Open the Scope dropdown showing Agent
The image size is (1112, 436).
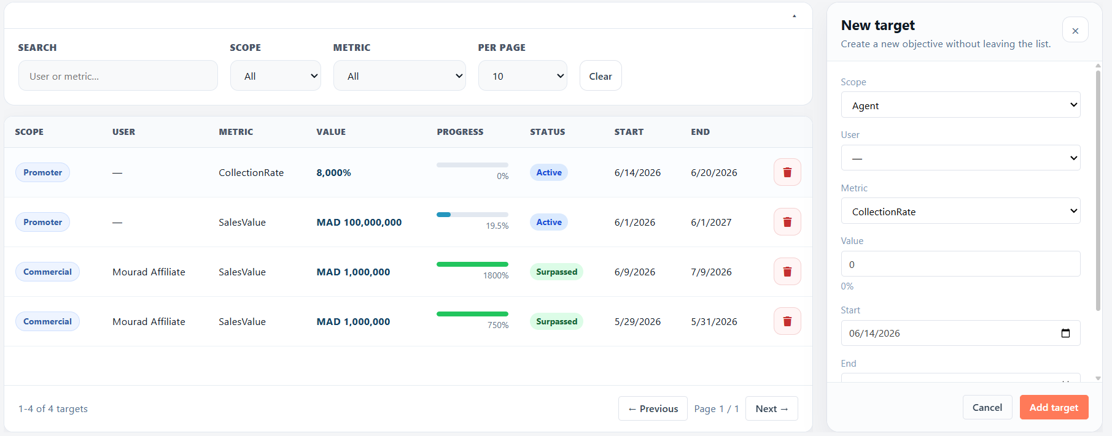coord(960,105)
